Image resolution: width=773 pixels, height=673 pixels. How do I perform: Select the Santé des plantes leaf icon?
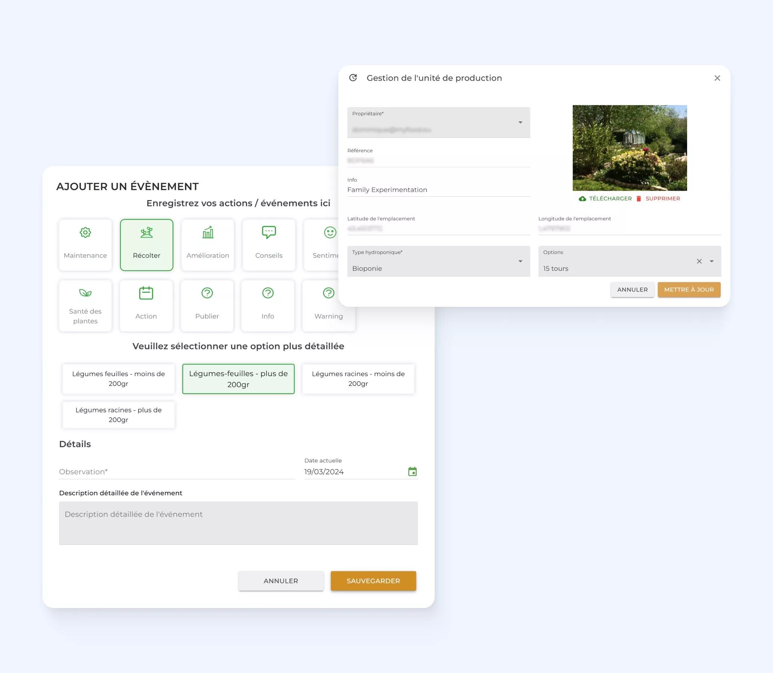click(85, 293)
